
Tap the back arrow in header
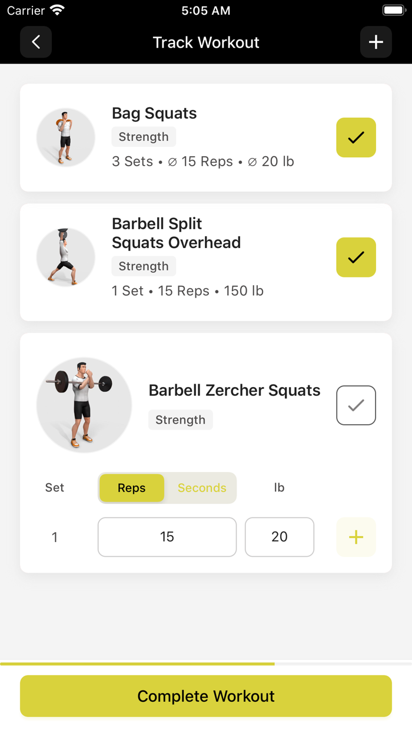pos(36,42)
